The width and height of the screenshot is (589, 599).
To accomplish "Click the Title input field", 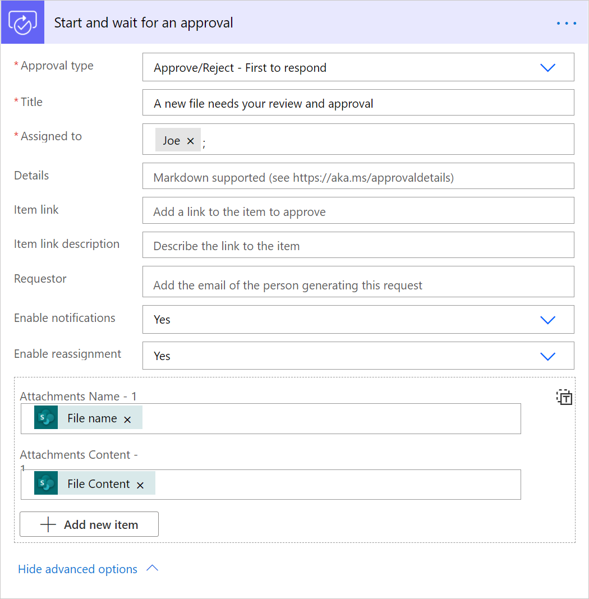I will click(x=358, y=103).
